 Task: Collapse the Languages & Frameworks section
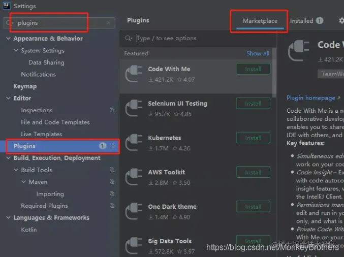point(8,217)
